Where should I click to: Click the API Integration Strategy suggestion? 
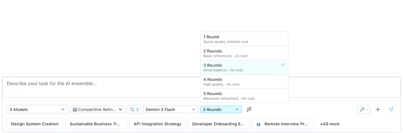tap(158, 124)
